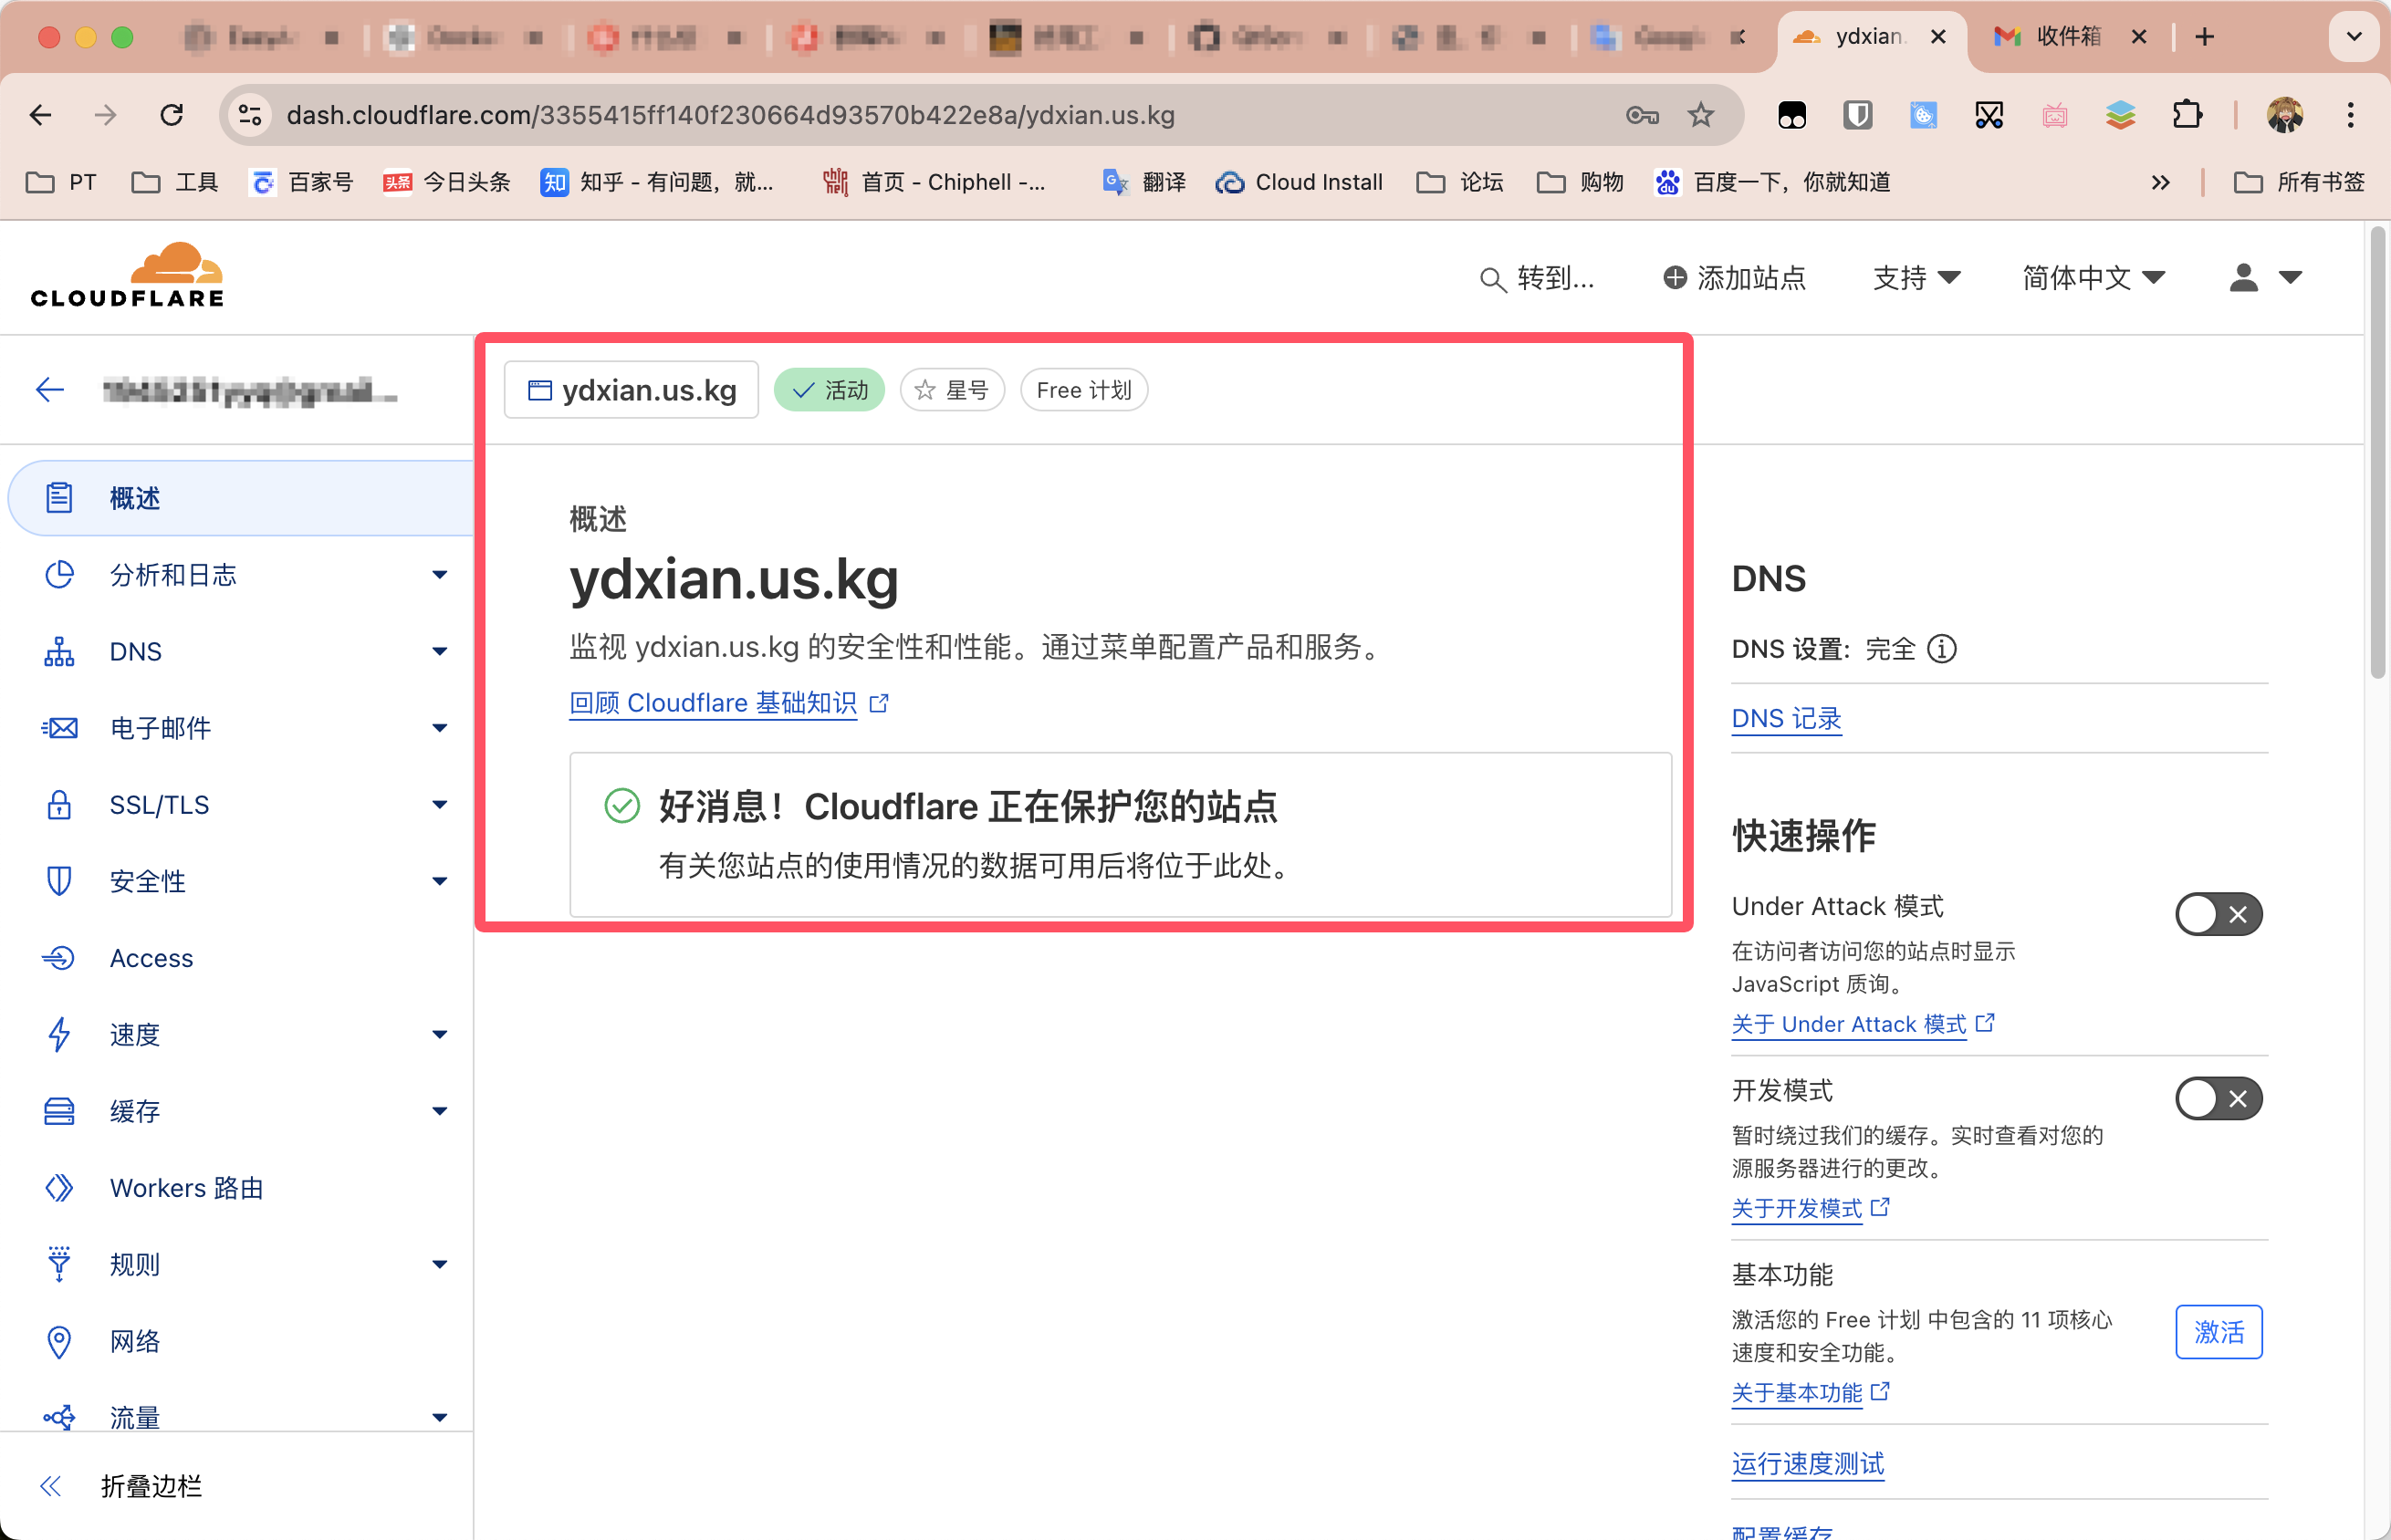Open the Bitwarden shield extension

pos(1857,115)
